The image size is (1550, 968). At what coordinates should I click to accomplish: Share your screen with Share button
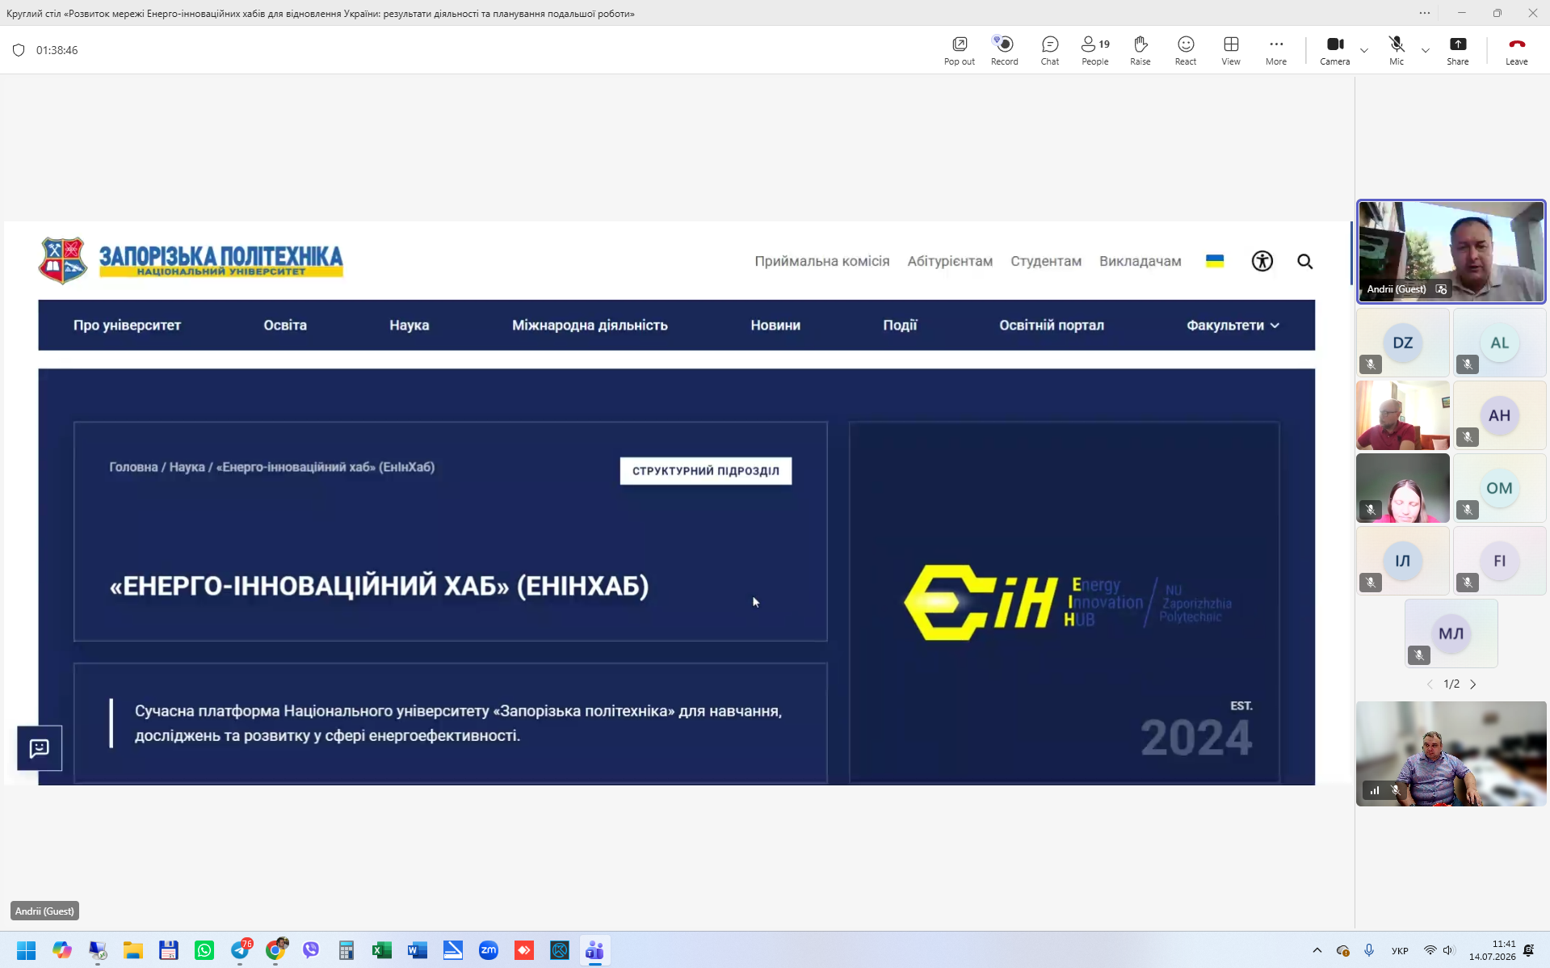pyautogui.click(x=1457, y=50)
